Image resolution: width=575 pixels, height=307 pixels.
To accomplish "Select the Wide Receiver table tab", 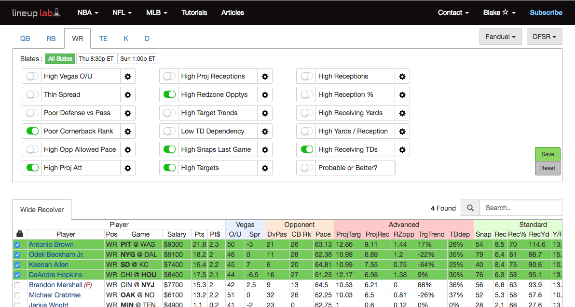I will point(42,210).
